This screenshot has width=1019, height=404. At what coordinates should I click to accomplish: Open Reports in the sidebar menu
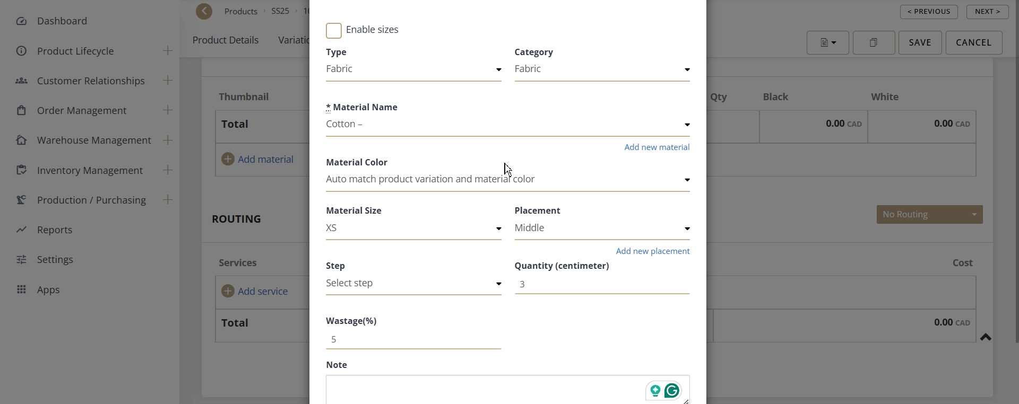55,230
